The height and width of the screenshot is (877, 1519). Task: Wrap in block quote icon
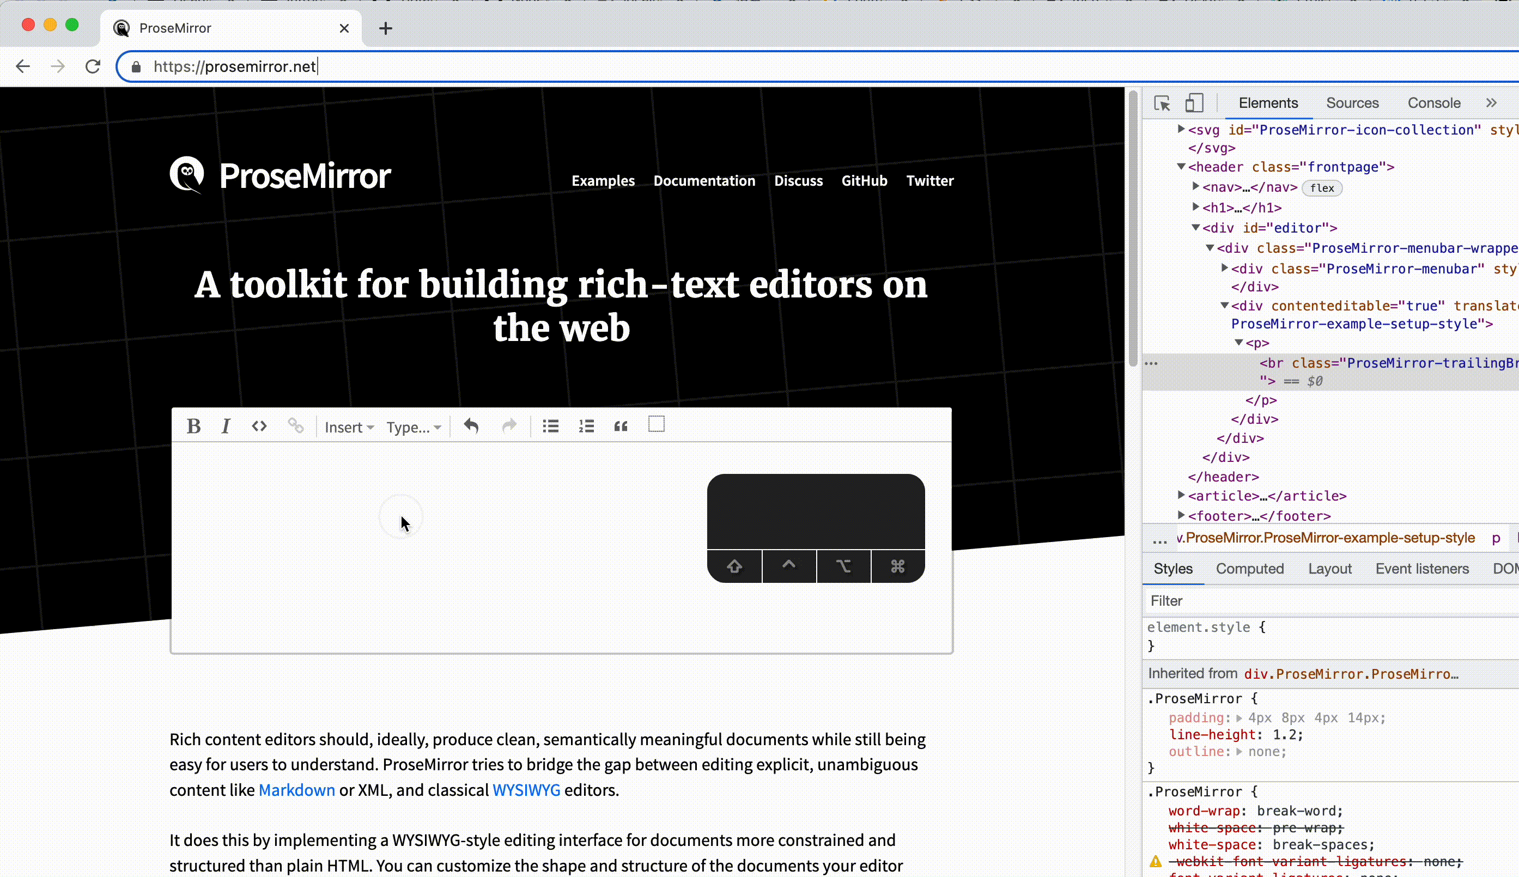[x=621, y=426]
